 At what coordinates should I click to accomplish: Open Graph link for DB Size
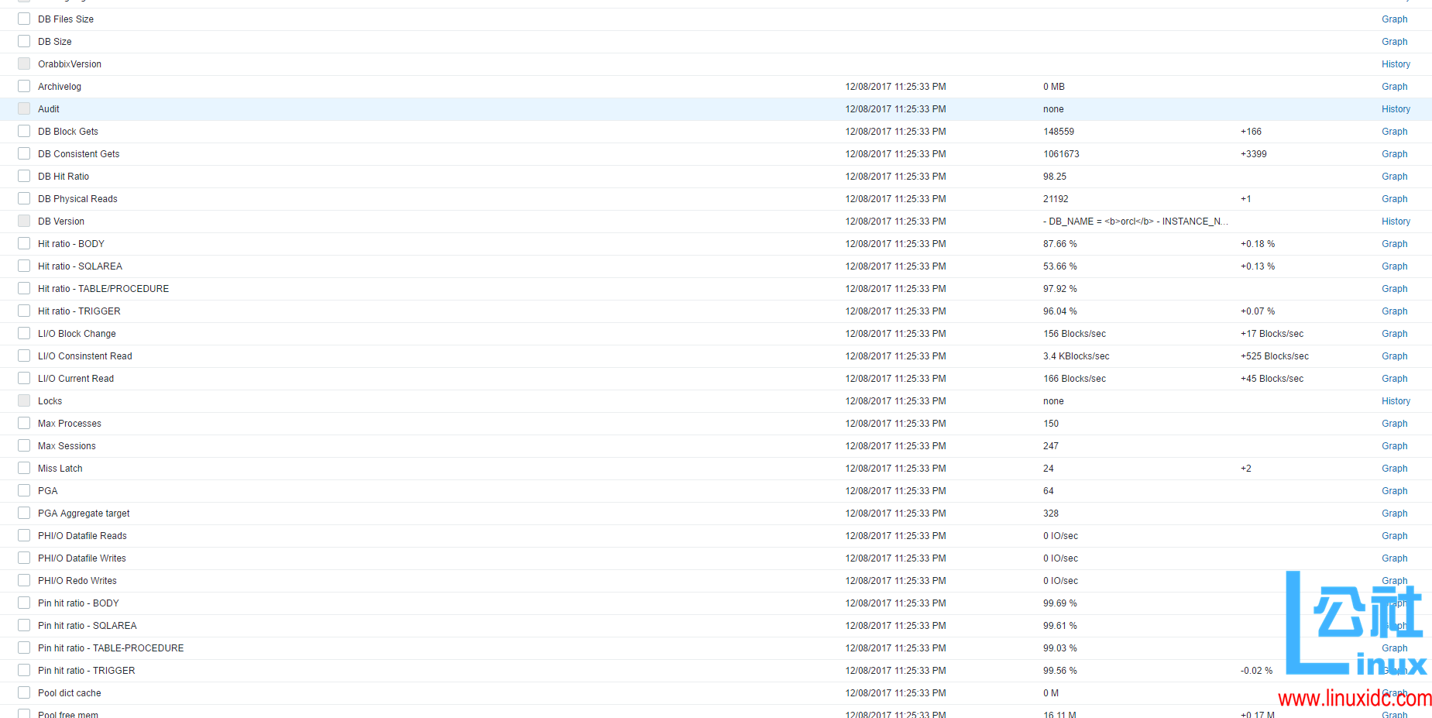1394,42
